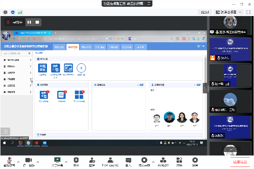Expand the last sidebar menu item
254x169 pixels.
[17, 92]
